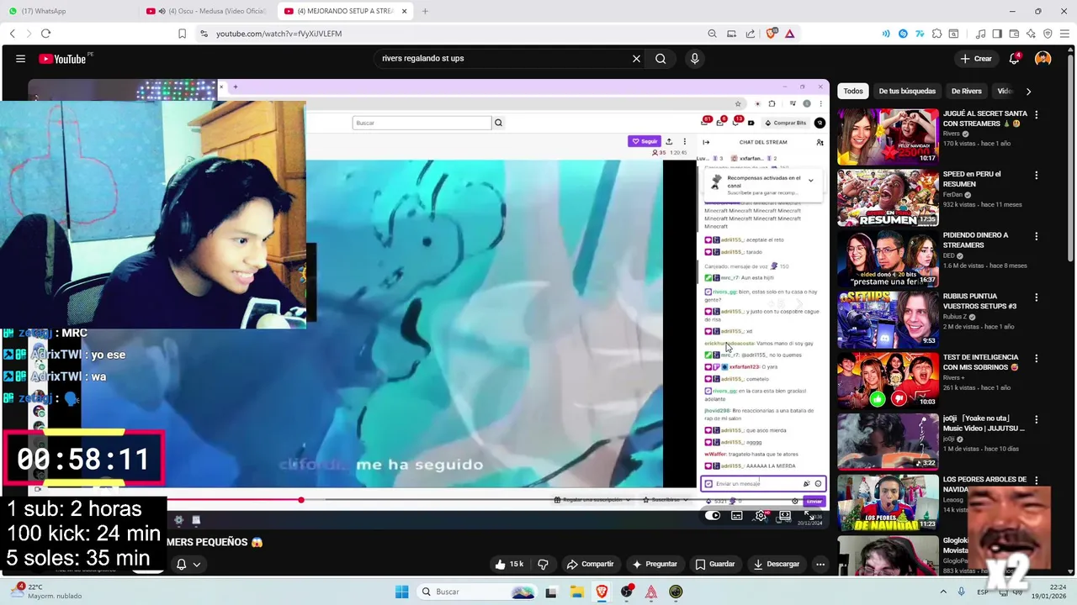Open options for jo0ji Yoake no uta video

[1037, 419]
